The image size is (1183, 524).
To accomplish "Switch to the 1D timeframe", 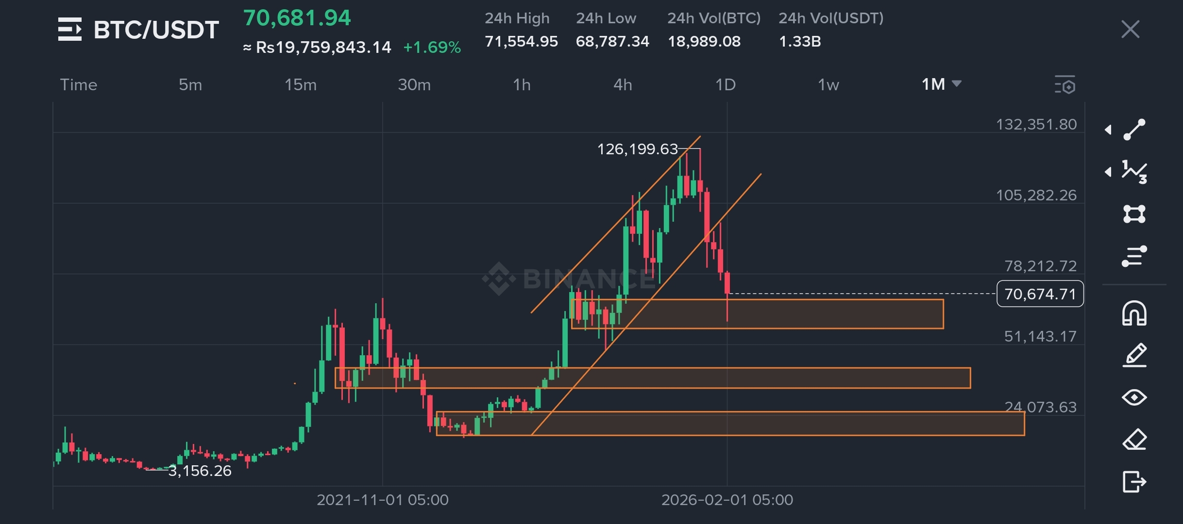I will pos(725,85).
